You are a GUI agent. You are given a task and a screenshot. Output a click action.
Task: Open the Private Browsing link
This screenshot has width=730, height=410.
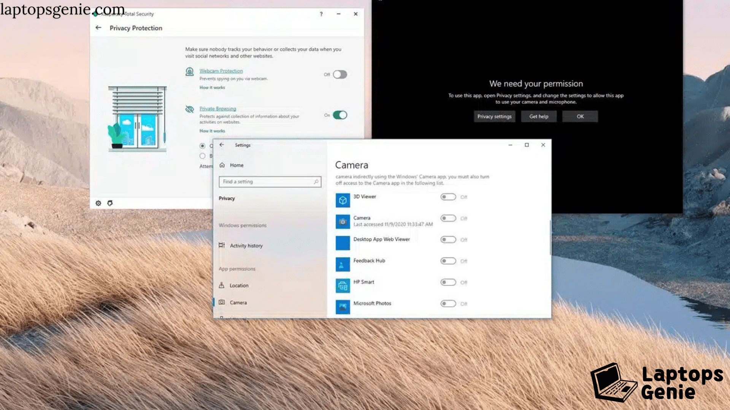218,109
